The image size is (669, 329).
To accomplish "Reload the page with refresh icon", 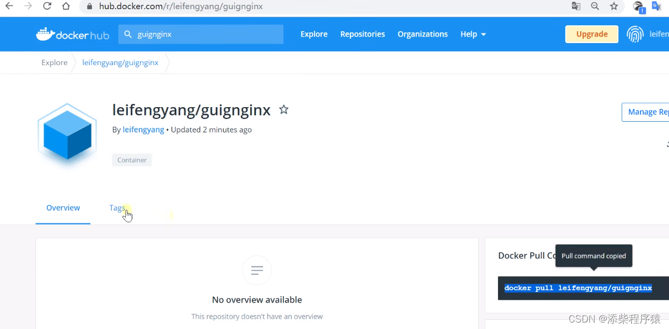I will (x=47, y=6).
